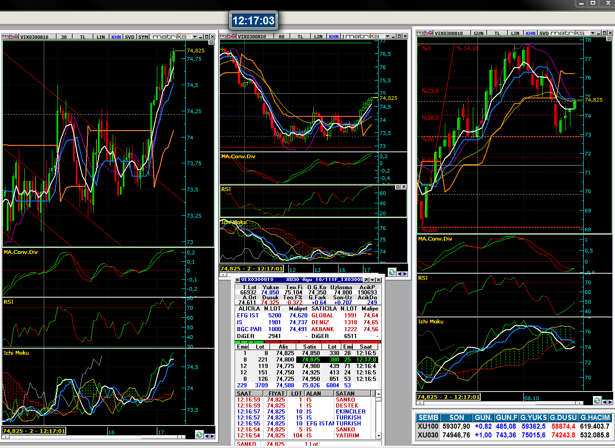Select the SYM tab on the 30-minute chart
Screen dimensions: 615x448
coord(144,37)
